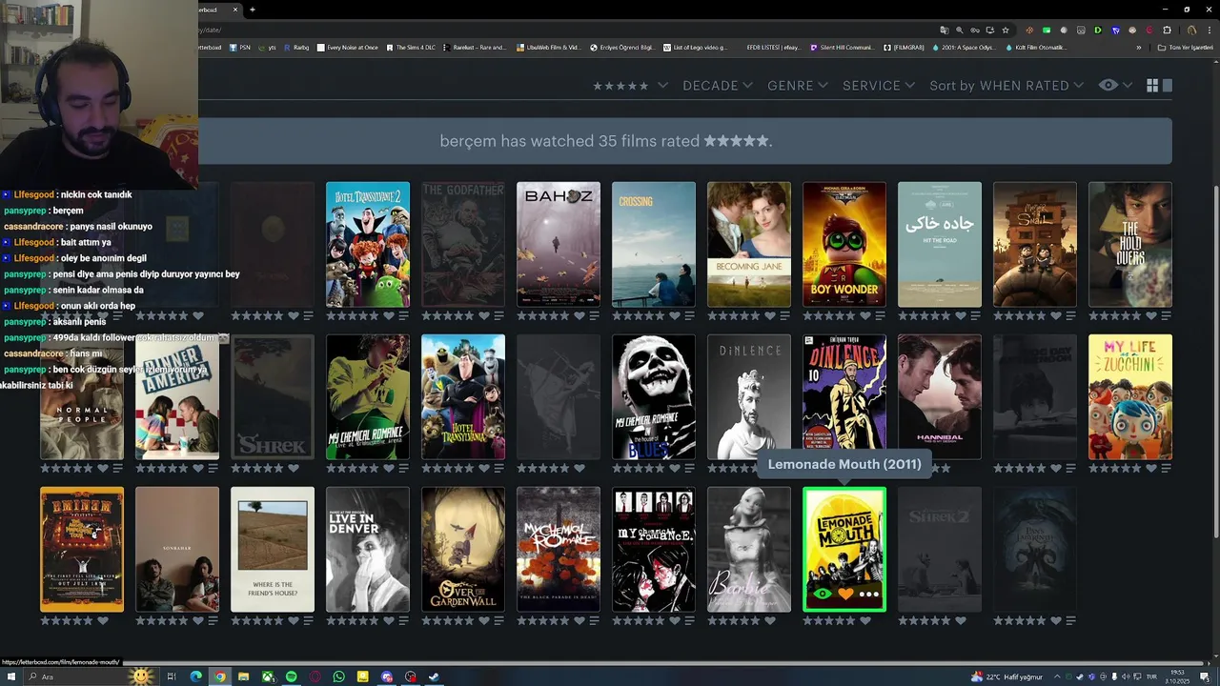Open review icon under Pan's Labyrinth poster

1070,620
